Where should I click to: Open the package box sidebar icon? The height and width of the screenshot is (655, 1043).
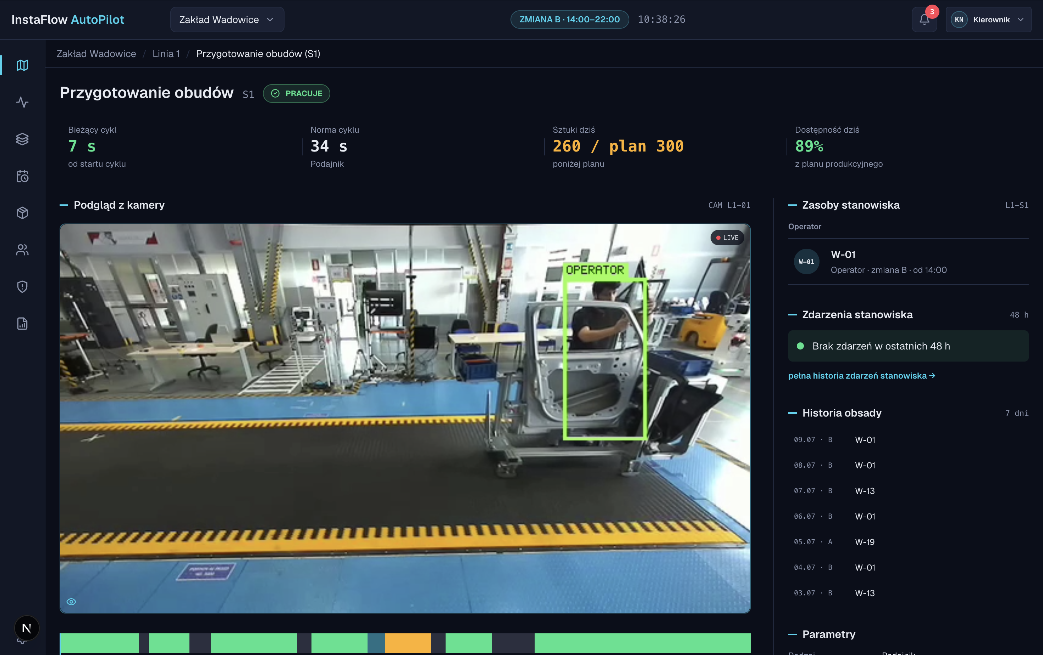pos(22,213)
